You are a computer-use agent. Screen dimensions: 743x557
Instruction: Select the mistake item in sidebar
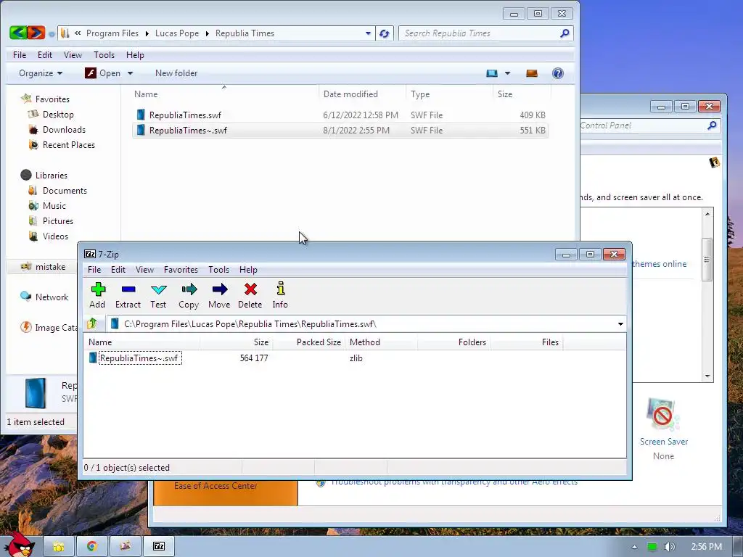[x=50, y=267]
